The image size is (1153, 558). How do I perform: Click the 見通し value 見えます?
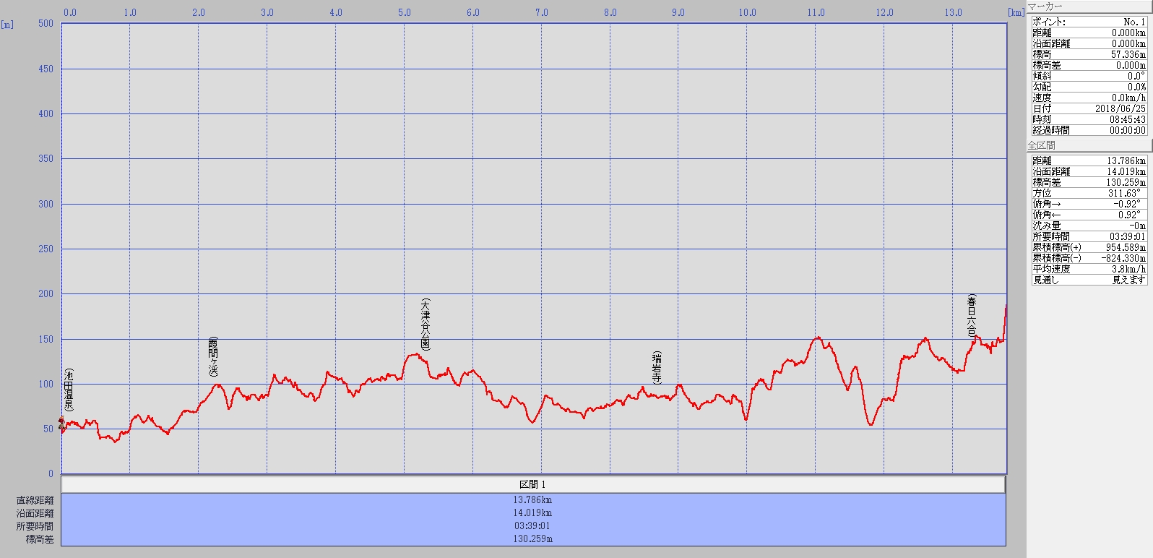[x=1129, y=280]
